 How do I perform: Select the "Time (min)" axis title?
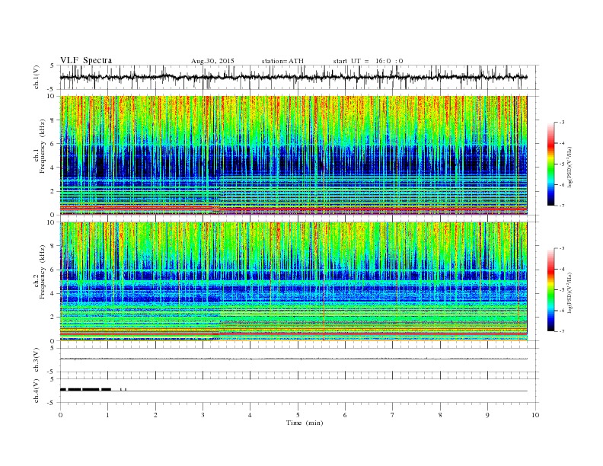coord(305,423)
